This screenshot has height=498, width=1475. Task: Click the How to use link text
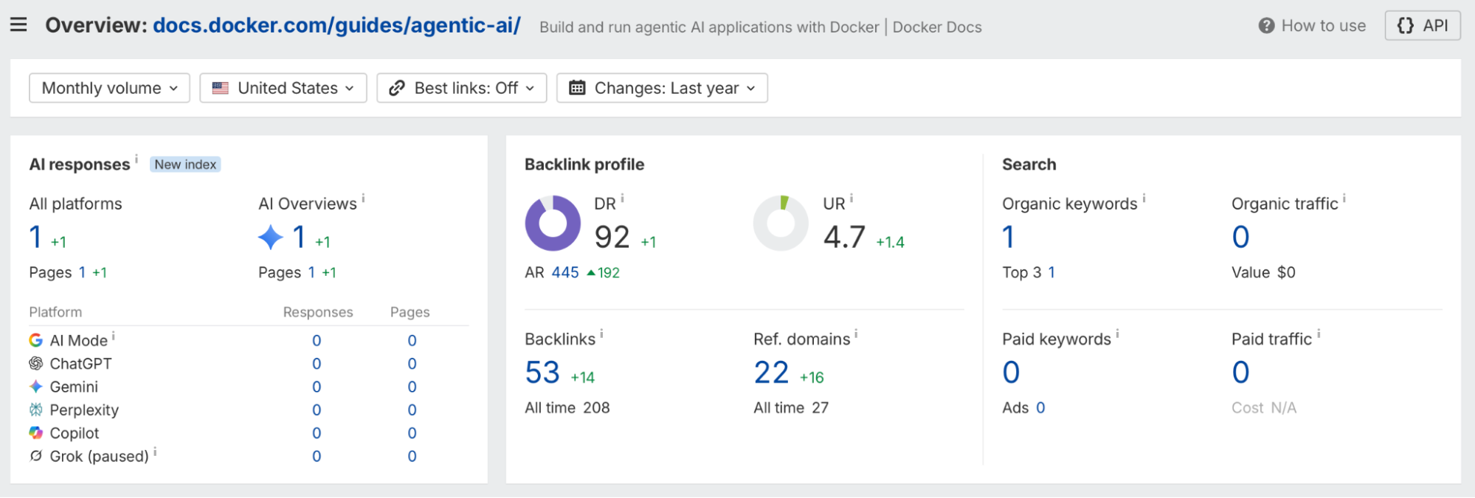click(1324, 26)
